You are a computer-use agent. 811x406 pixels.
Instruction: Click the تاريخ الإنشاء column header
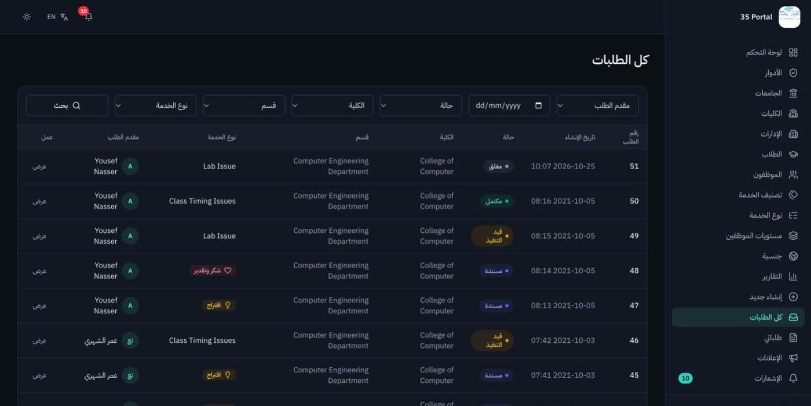pyautogui.click(x=580, y=137)
